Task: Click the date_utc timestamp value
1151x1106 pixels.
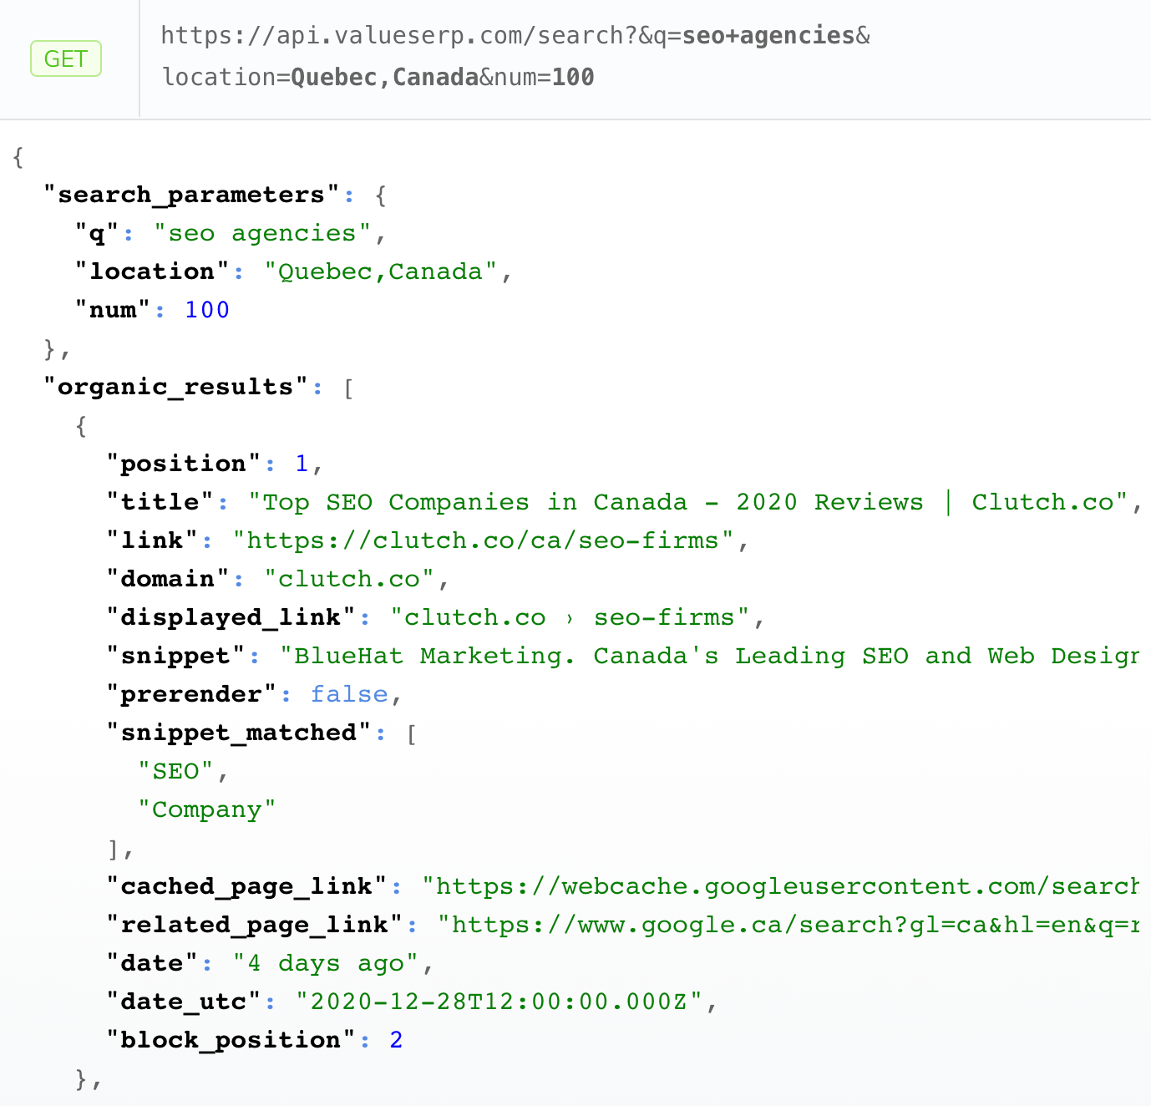Action: [499, 1002]
